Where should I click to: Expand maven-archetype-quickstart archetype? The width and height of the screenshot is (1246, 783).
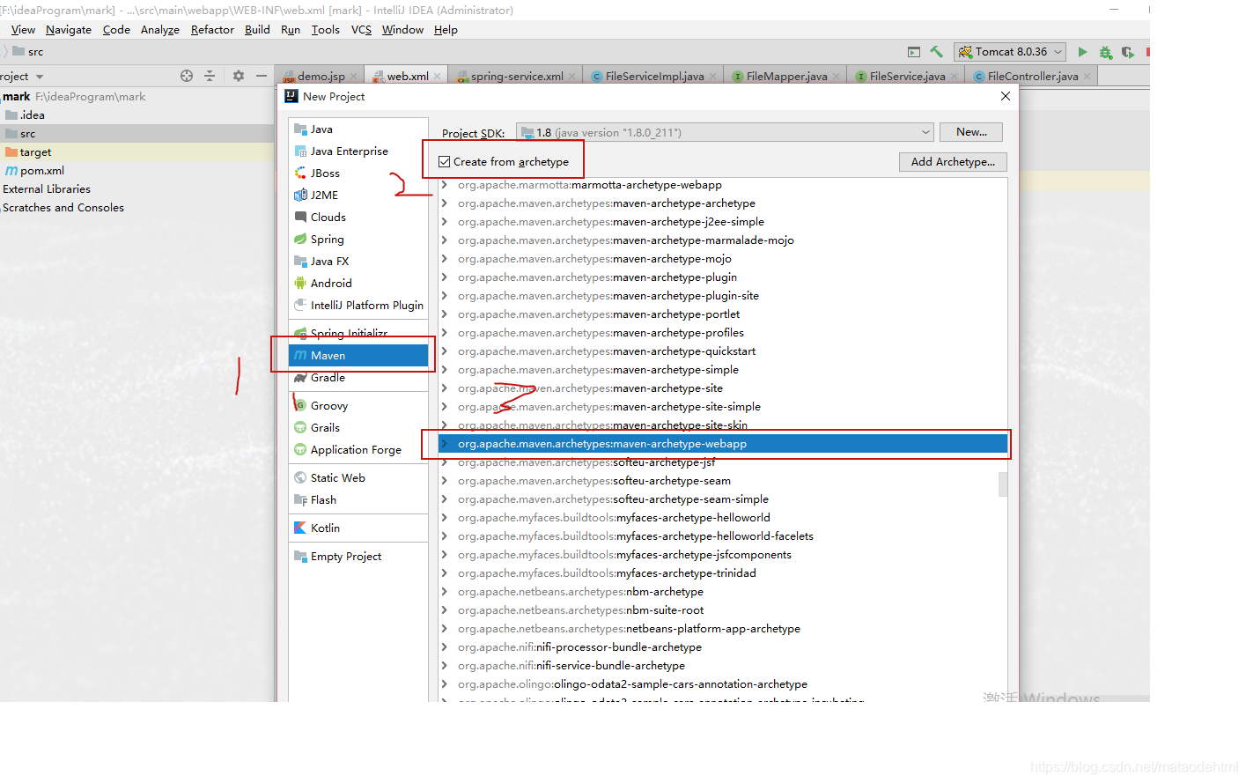(445, 351)
